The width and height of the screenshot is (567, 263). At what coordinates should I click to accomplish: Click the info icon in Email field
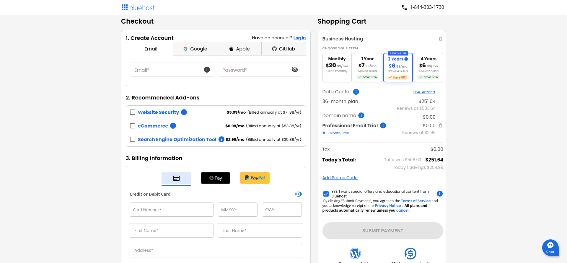(207, 70)
